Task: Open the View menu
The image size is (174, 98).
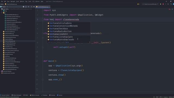Action: click(x=8, y=1)
